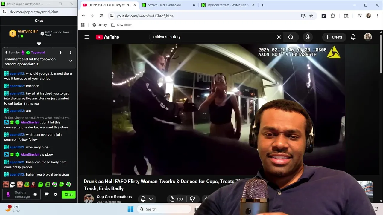Mute the tab via the speaker icon
This screenshot has height=215, width=383.
[x=129, y=5]
